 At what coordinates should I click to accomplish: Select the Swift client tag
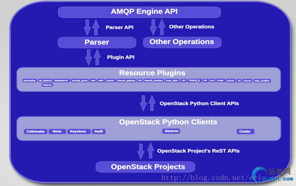pyautogui.click(x=99, y=131)
